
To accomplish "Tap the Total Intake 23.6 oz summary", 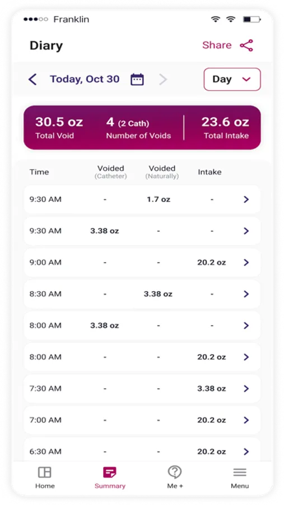I will coord(225,127).
